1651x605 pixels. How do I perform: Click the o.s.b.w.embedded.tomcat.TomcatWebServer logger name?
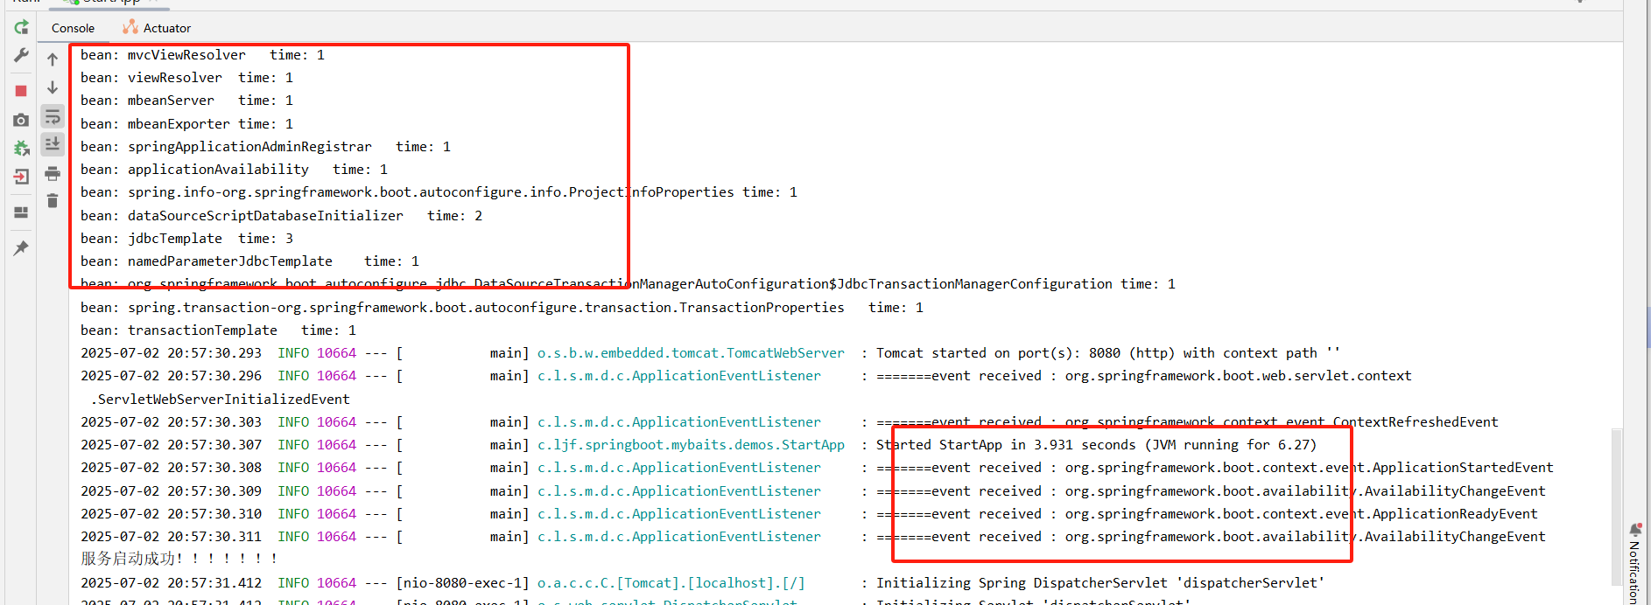[691, 353]
